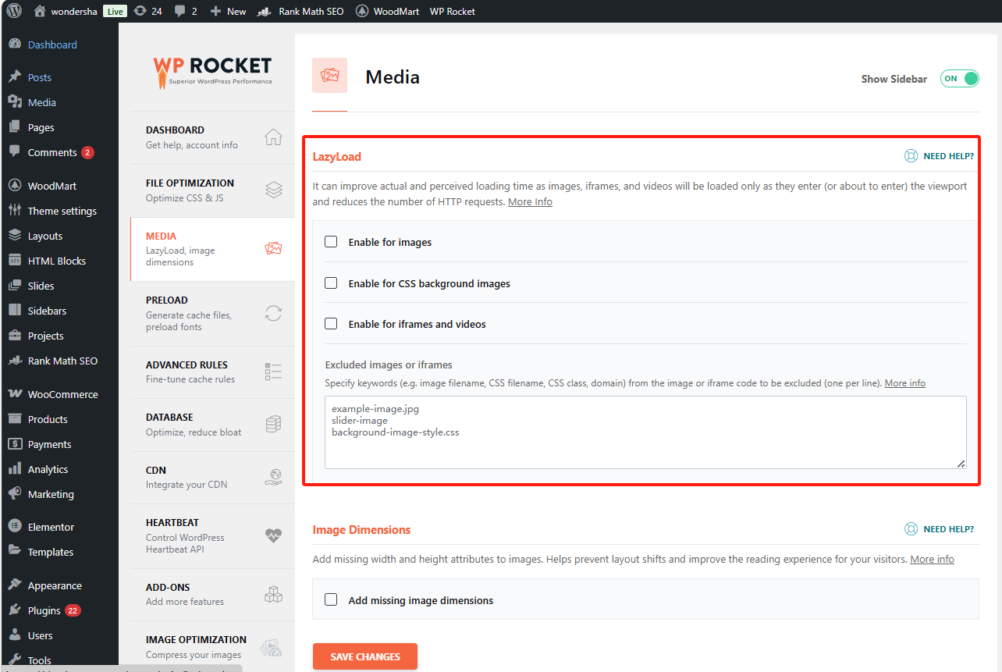
Task: Click the Heartbeat heart icon
Action: pos(273,535)
